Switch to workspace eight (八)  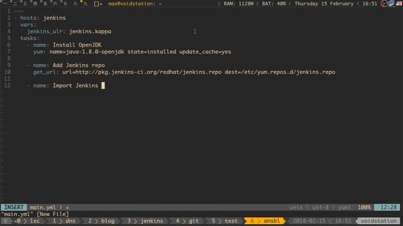point(75,3)
